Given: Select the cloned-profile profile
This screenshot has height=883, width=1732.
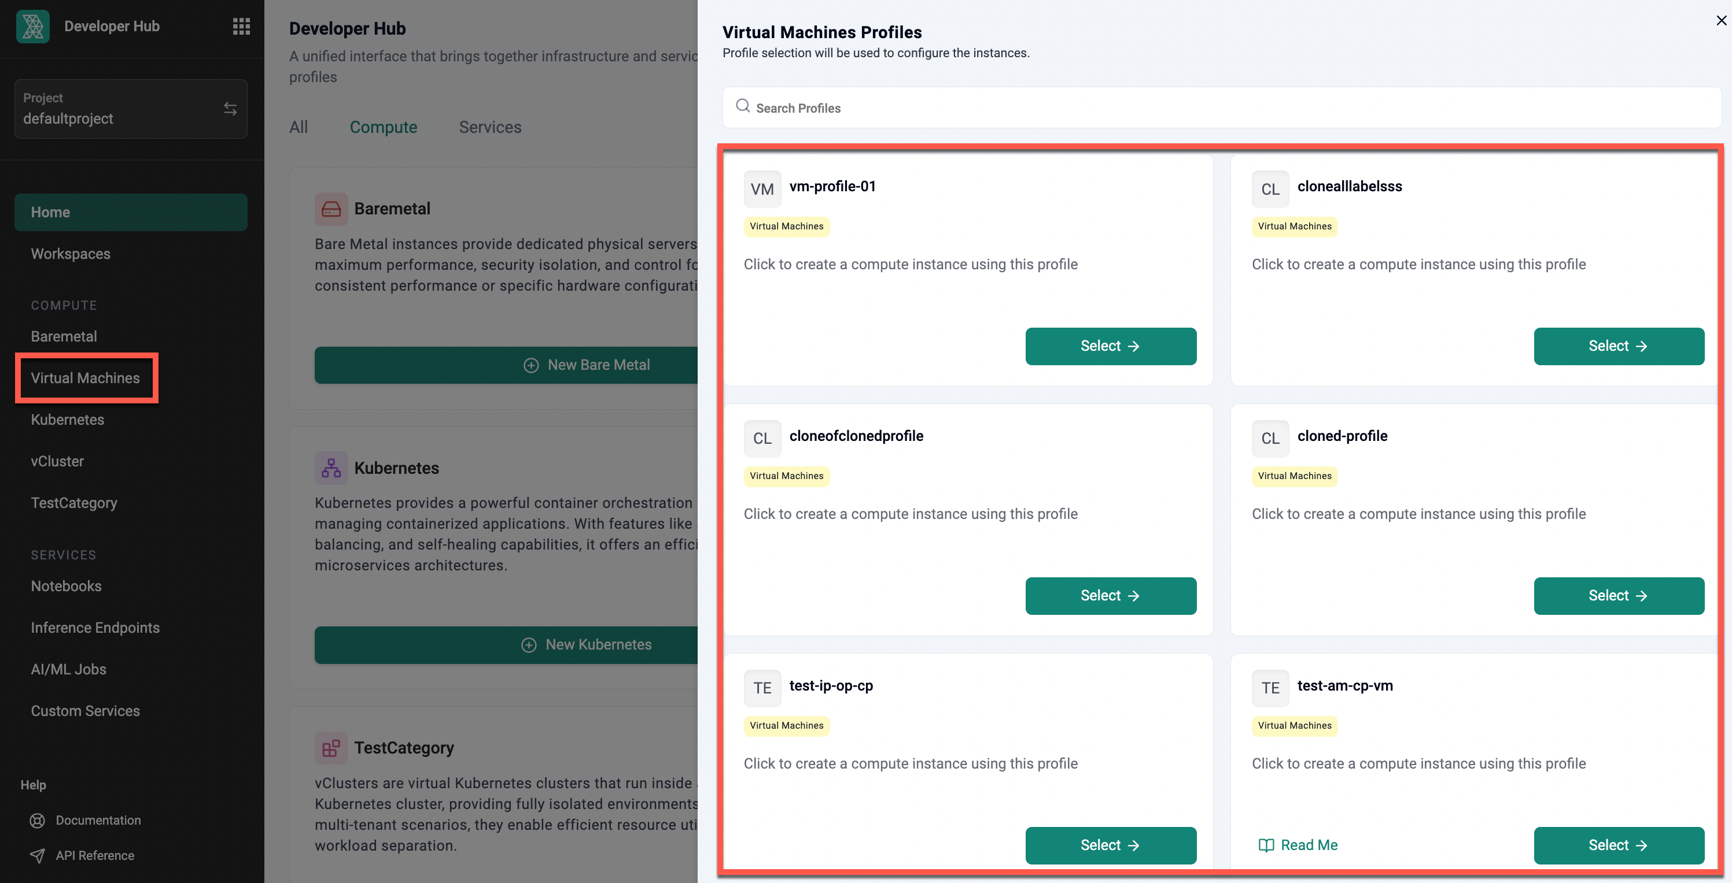Looking at the screenshot, I should point(1619,596).
